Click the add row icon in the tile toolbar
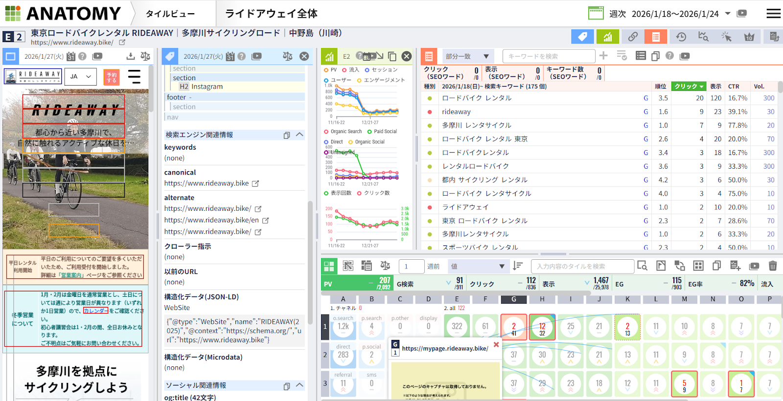Screen dimensions: 783x401 click(x=735, y=266)
